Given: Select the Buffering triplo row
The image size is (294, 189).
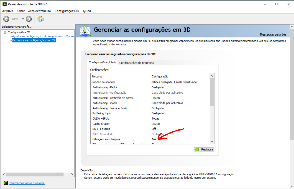Looking at the screenshot, I should (x=150, y=113).
